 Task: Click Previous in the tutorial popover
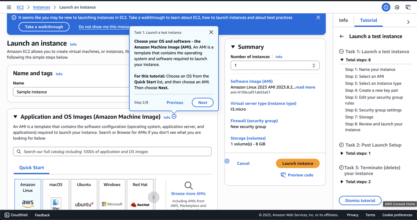175,103
